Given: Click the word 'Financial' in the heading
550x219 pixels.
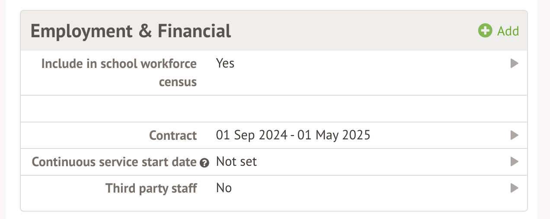Looking at the screenshot, I should 194,31.
